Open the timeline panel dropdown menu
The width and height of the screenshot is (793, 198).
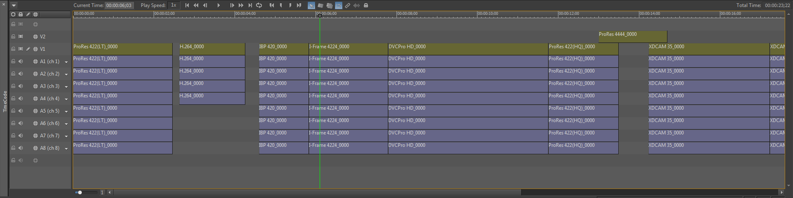[x=14, y=5]
